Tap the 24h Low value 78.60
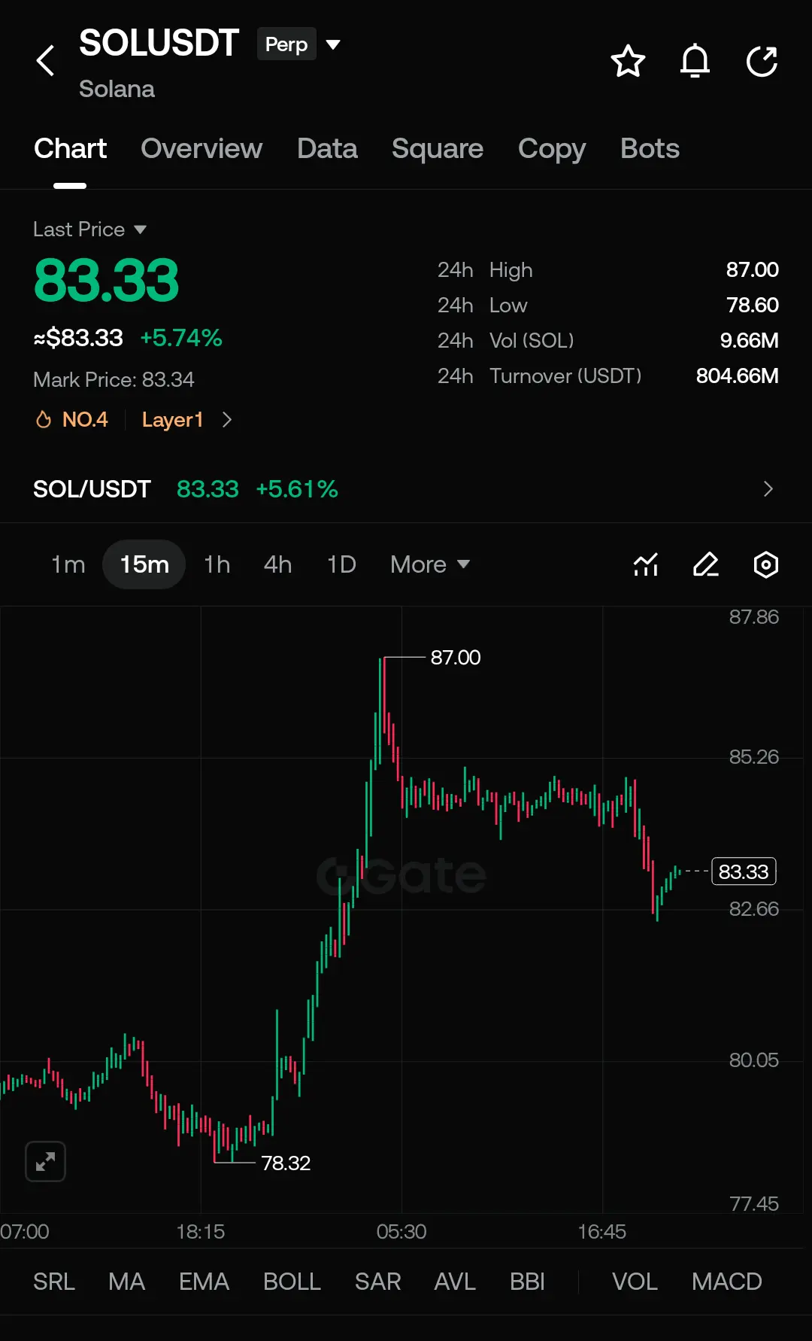This screenshot has height=1341, width=812. [x=752, y=305]
